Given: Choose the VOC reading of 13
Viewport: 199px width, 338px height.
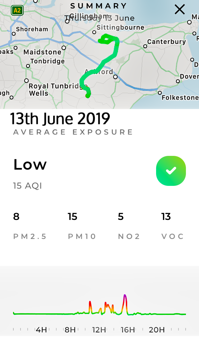Looking at the screenshot, I should [166, 216].
